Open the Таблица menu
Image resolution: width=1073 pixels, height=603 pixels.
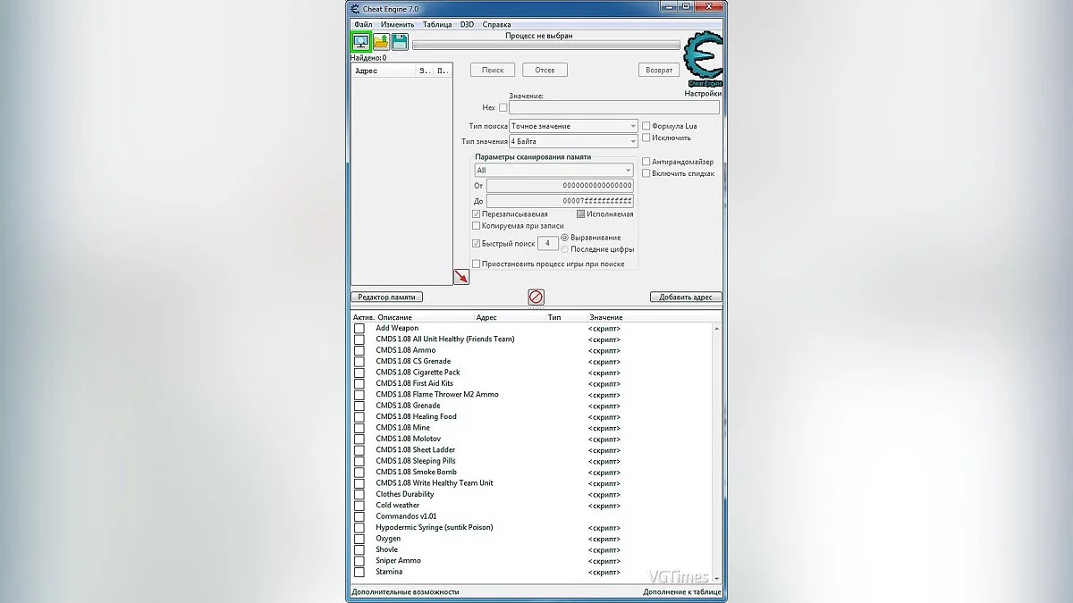pyautogui.click(x=437, y=24)
